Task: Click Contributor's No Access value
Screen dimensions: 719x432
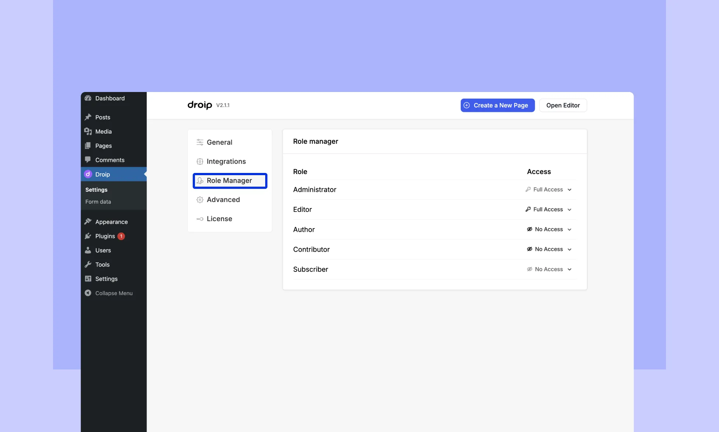Action: point(549,249)
